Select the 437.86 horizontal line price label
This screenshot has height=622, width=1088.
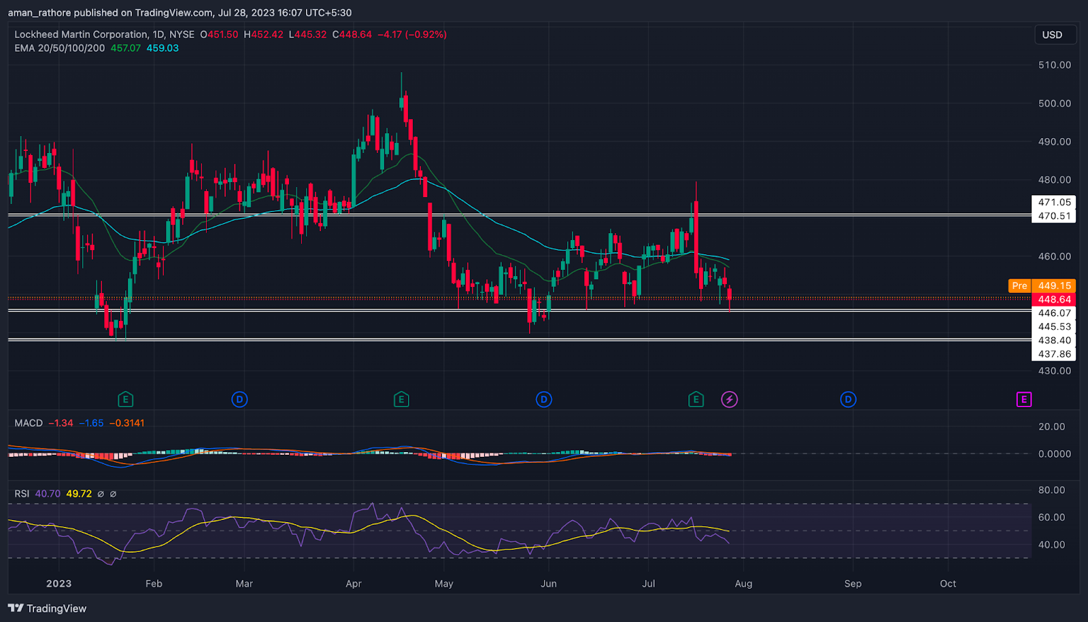pos(1054,353)
